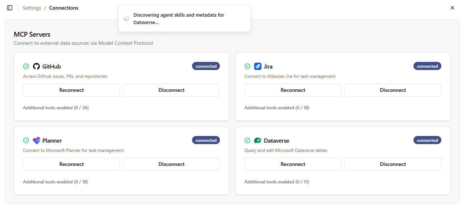461x206 pixels.
Task: Click Jira's green status check icon
Action: 247,66
